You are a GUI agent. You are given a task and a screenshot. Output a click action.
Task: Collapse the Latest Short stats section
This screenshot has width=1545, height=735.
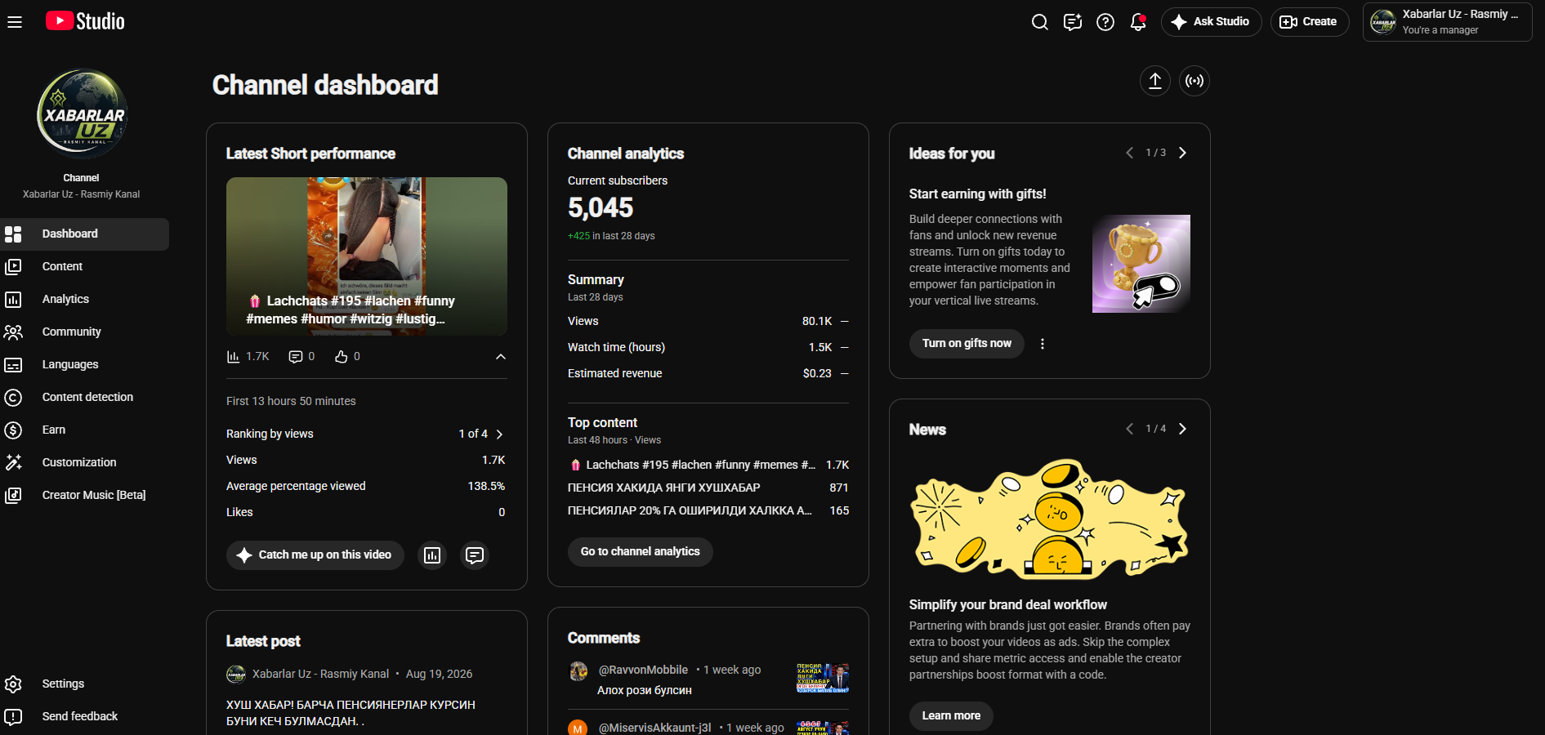[501, 357]
